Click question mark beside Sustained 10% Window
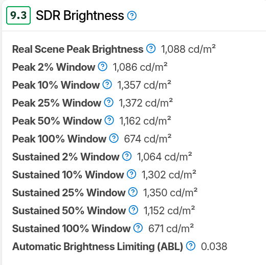This screenshot has width=266, height=265. point(131,174)
